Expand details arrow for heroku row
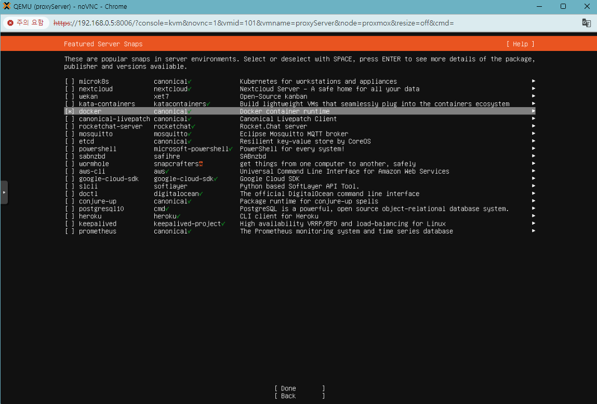Image resolution: width=597 pixels, height=404 pixels. coord(534,216)
